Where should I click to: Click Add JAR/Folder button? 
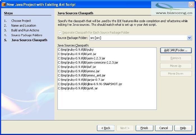click(176, 50)
